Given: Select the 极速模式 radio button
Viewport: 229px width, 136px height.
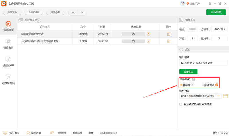Looking at the screenshot, I should [x=203, y=85].
